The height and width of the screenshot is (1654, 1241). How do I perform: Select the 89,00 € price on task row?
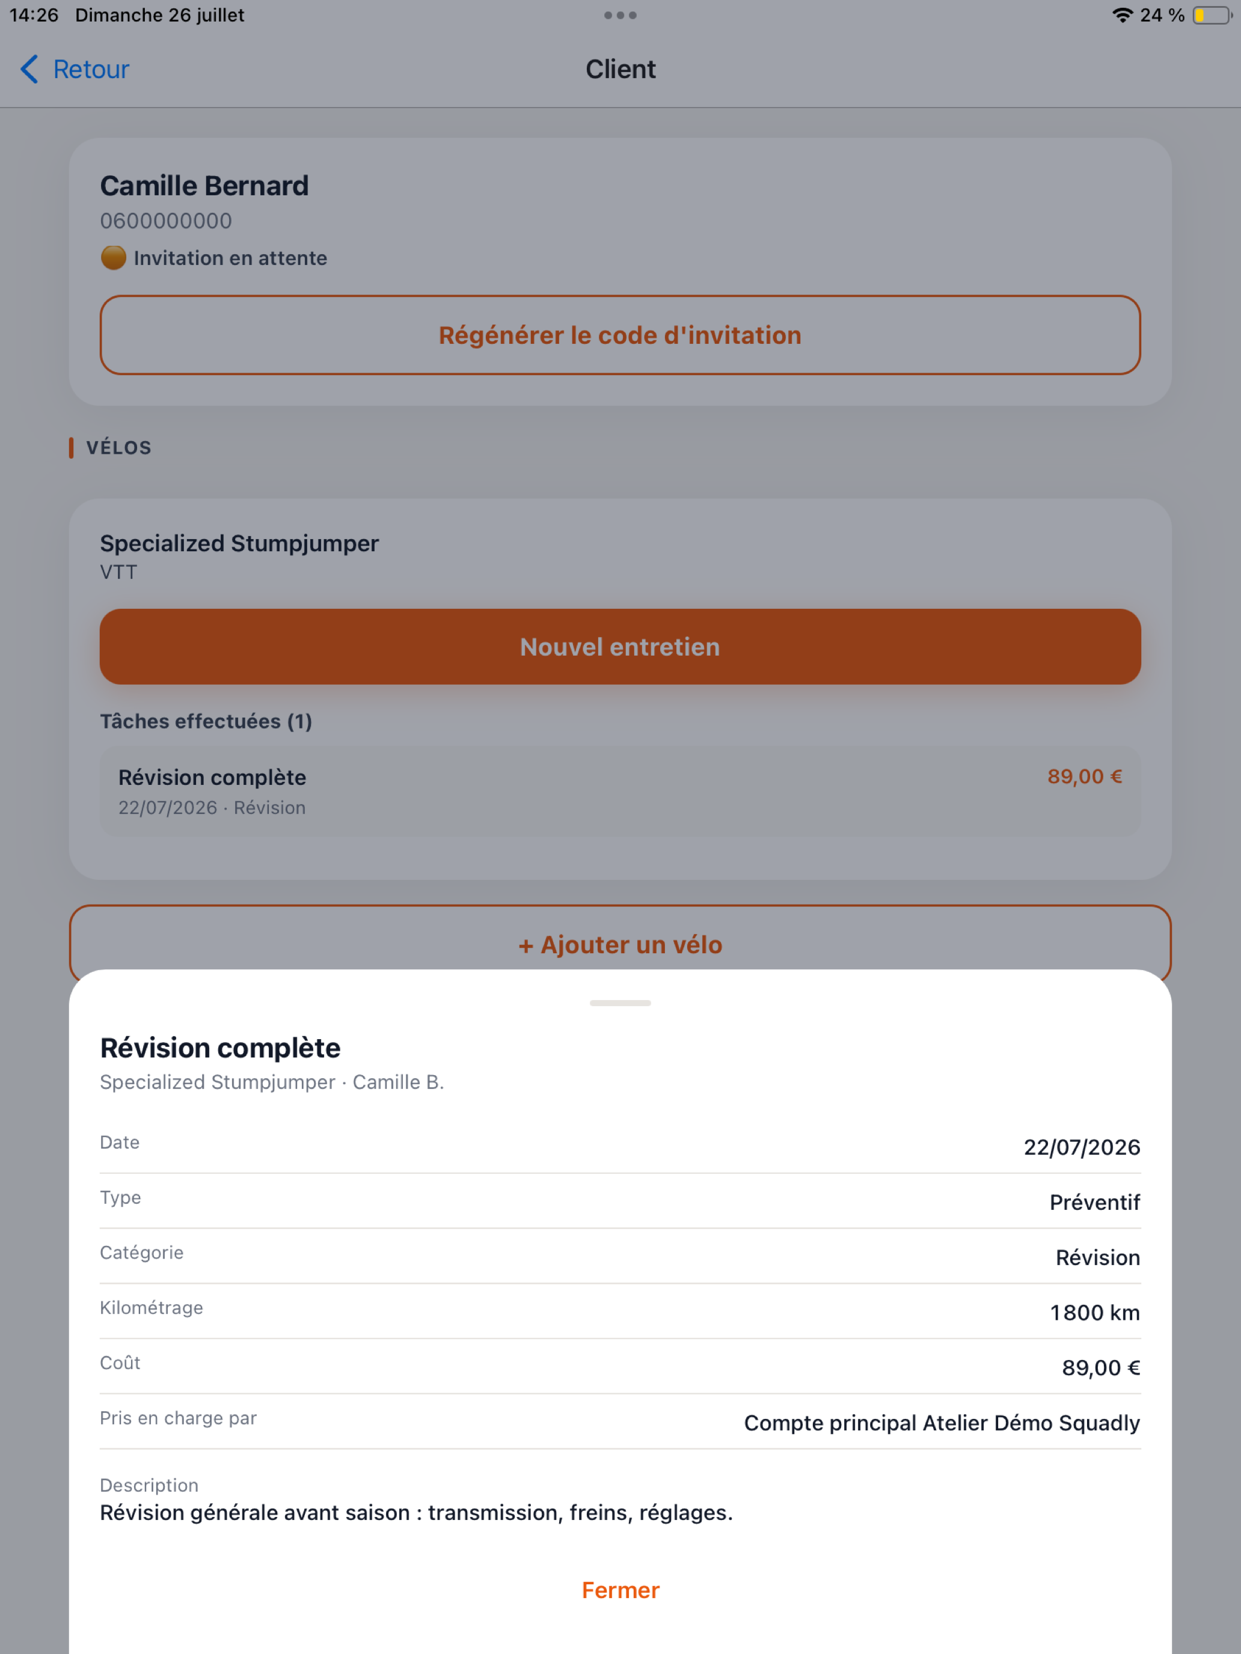tap(1085, 776)
